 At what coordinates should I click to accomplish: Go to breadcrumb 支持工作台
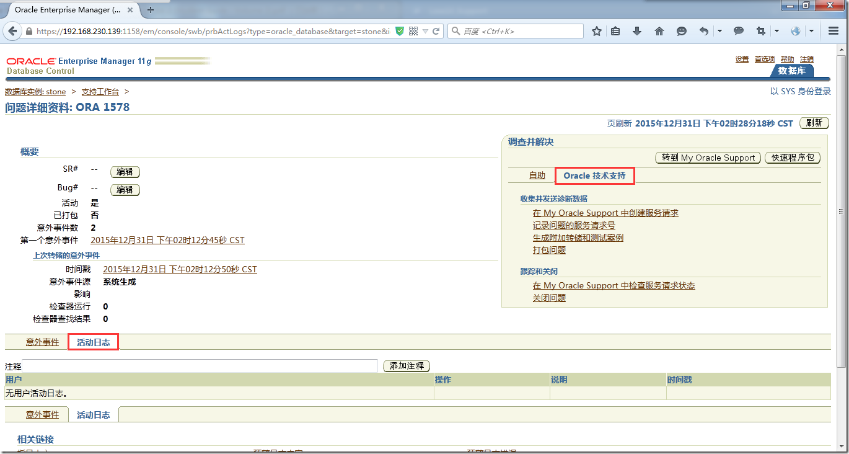click(x=100, y=92)
